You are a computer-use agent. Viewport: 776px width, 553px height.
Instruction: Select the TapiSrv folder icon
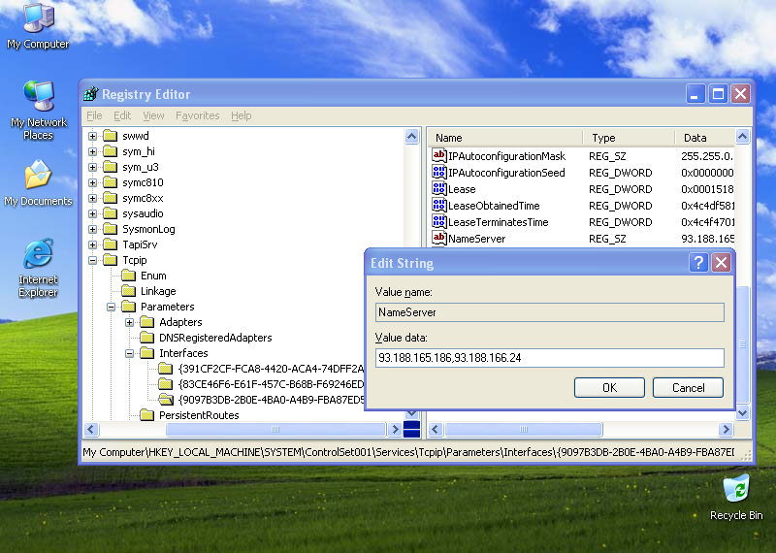pos(110,244)
